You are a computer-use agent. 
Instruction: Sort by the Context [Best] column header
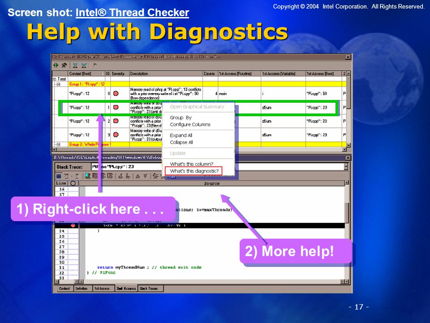click(x=86, y=74)
